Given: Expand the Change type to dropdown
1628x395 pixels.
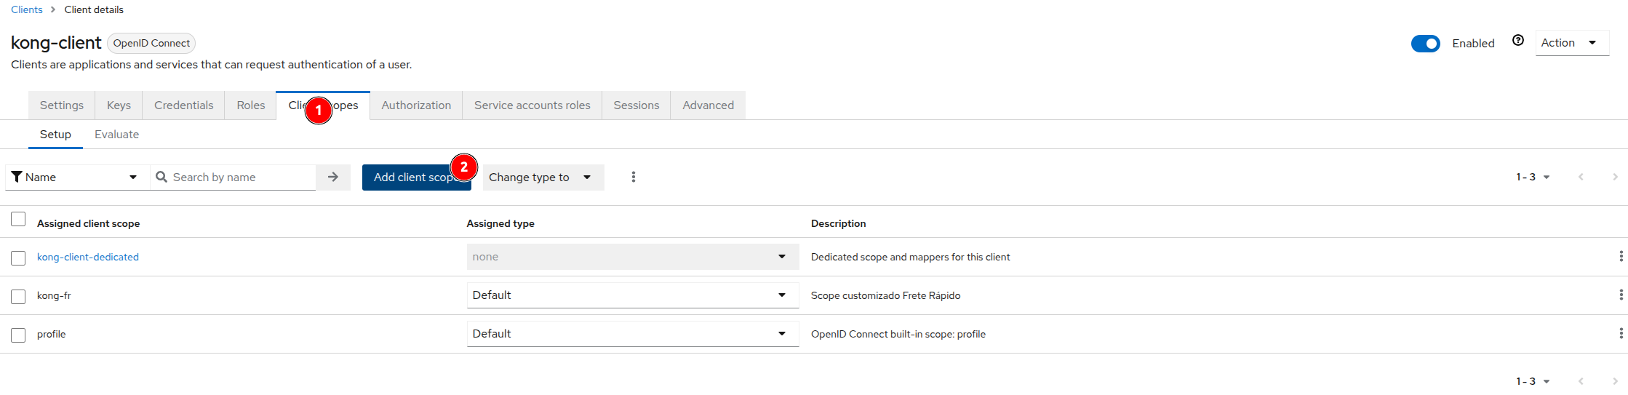Looking at the screenshot, I should click(x=543, y=177).
